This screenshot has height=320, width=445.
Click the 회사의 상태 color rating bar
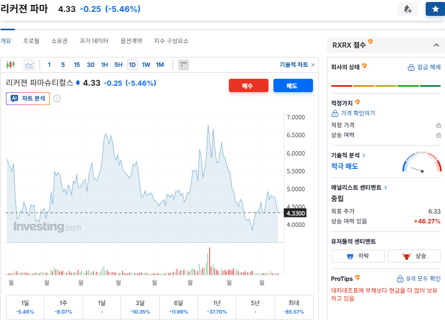click(386, 86)
